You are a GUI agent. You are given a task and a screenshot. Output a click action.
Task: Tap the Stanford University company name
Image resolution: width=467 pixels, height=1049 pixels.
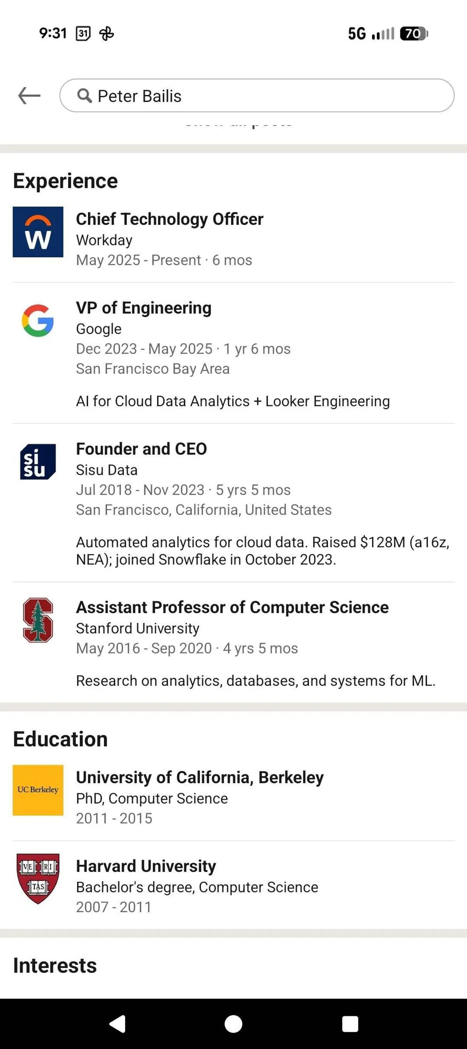click(x=137, y=628)
